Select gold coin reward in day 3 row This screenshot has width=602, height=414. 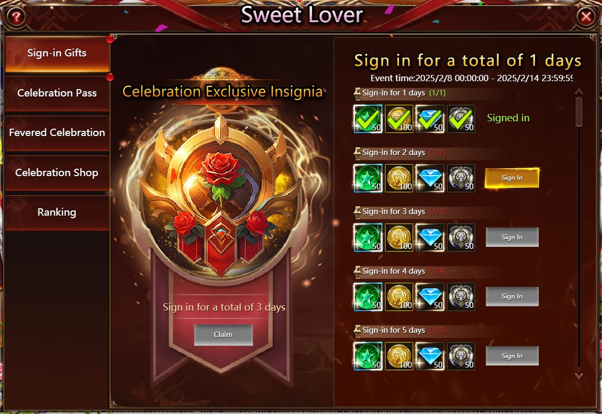click(399, 238)
